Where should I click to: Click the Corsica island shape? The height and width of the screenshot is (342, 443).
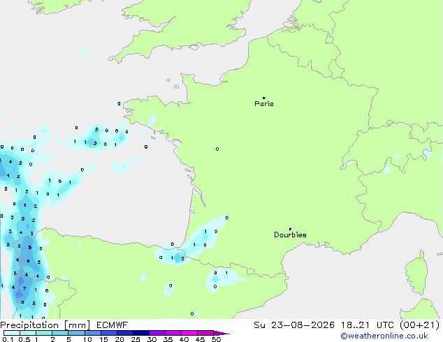pos(417,272)
